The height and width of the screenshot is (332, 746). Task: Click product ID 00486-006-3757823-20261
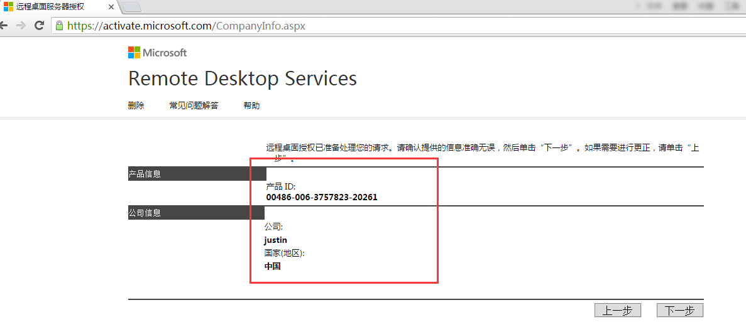322,197
